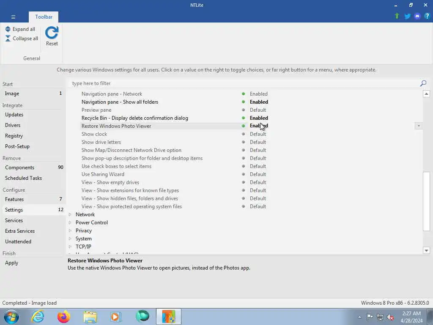
Task: Open the Post-Setup page
Action: pos(33,146)
